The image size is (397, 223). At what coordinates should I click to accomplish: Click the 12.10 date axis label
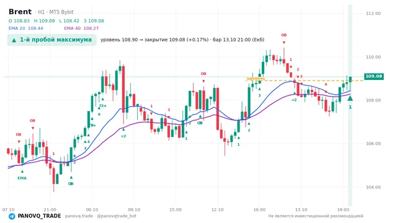pyautogui.click(x=218, y=209)
